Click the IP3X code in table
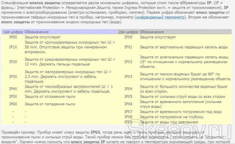Screen dimensions: 235x144 pos(13,77)
